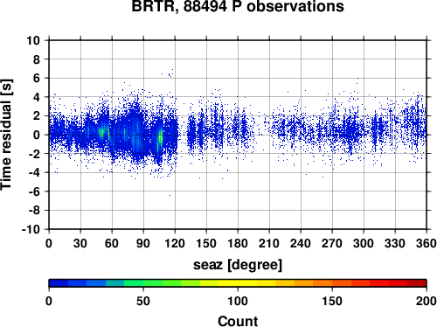Click the y-axis tick label -10
This screenshot has height=327, width=437.
point(31,229)
